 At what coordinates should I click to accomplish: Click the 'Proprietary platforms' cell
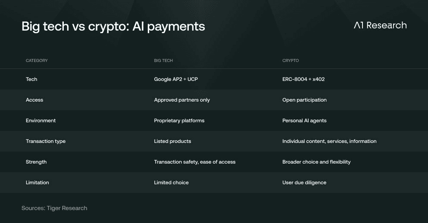click(x=179, y=121)
